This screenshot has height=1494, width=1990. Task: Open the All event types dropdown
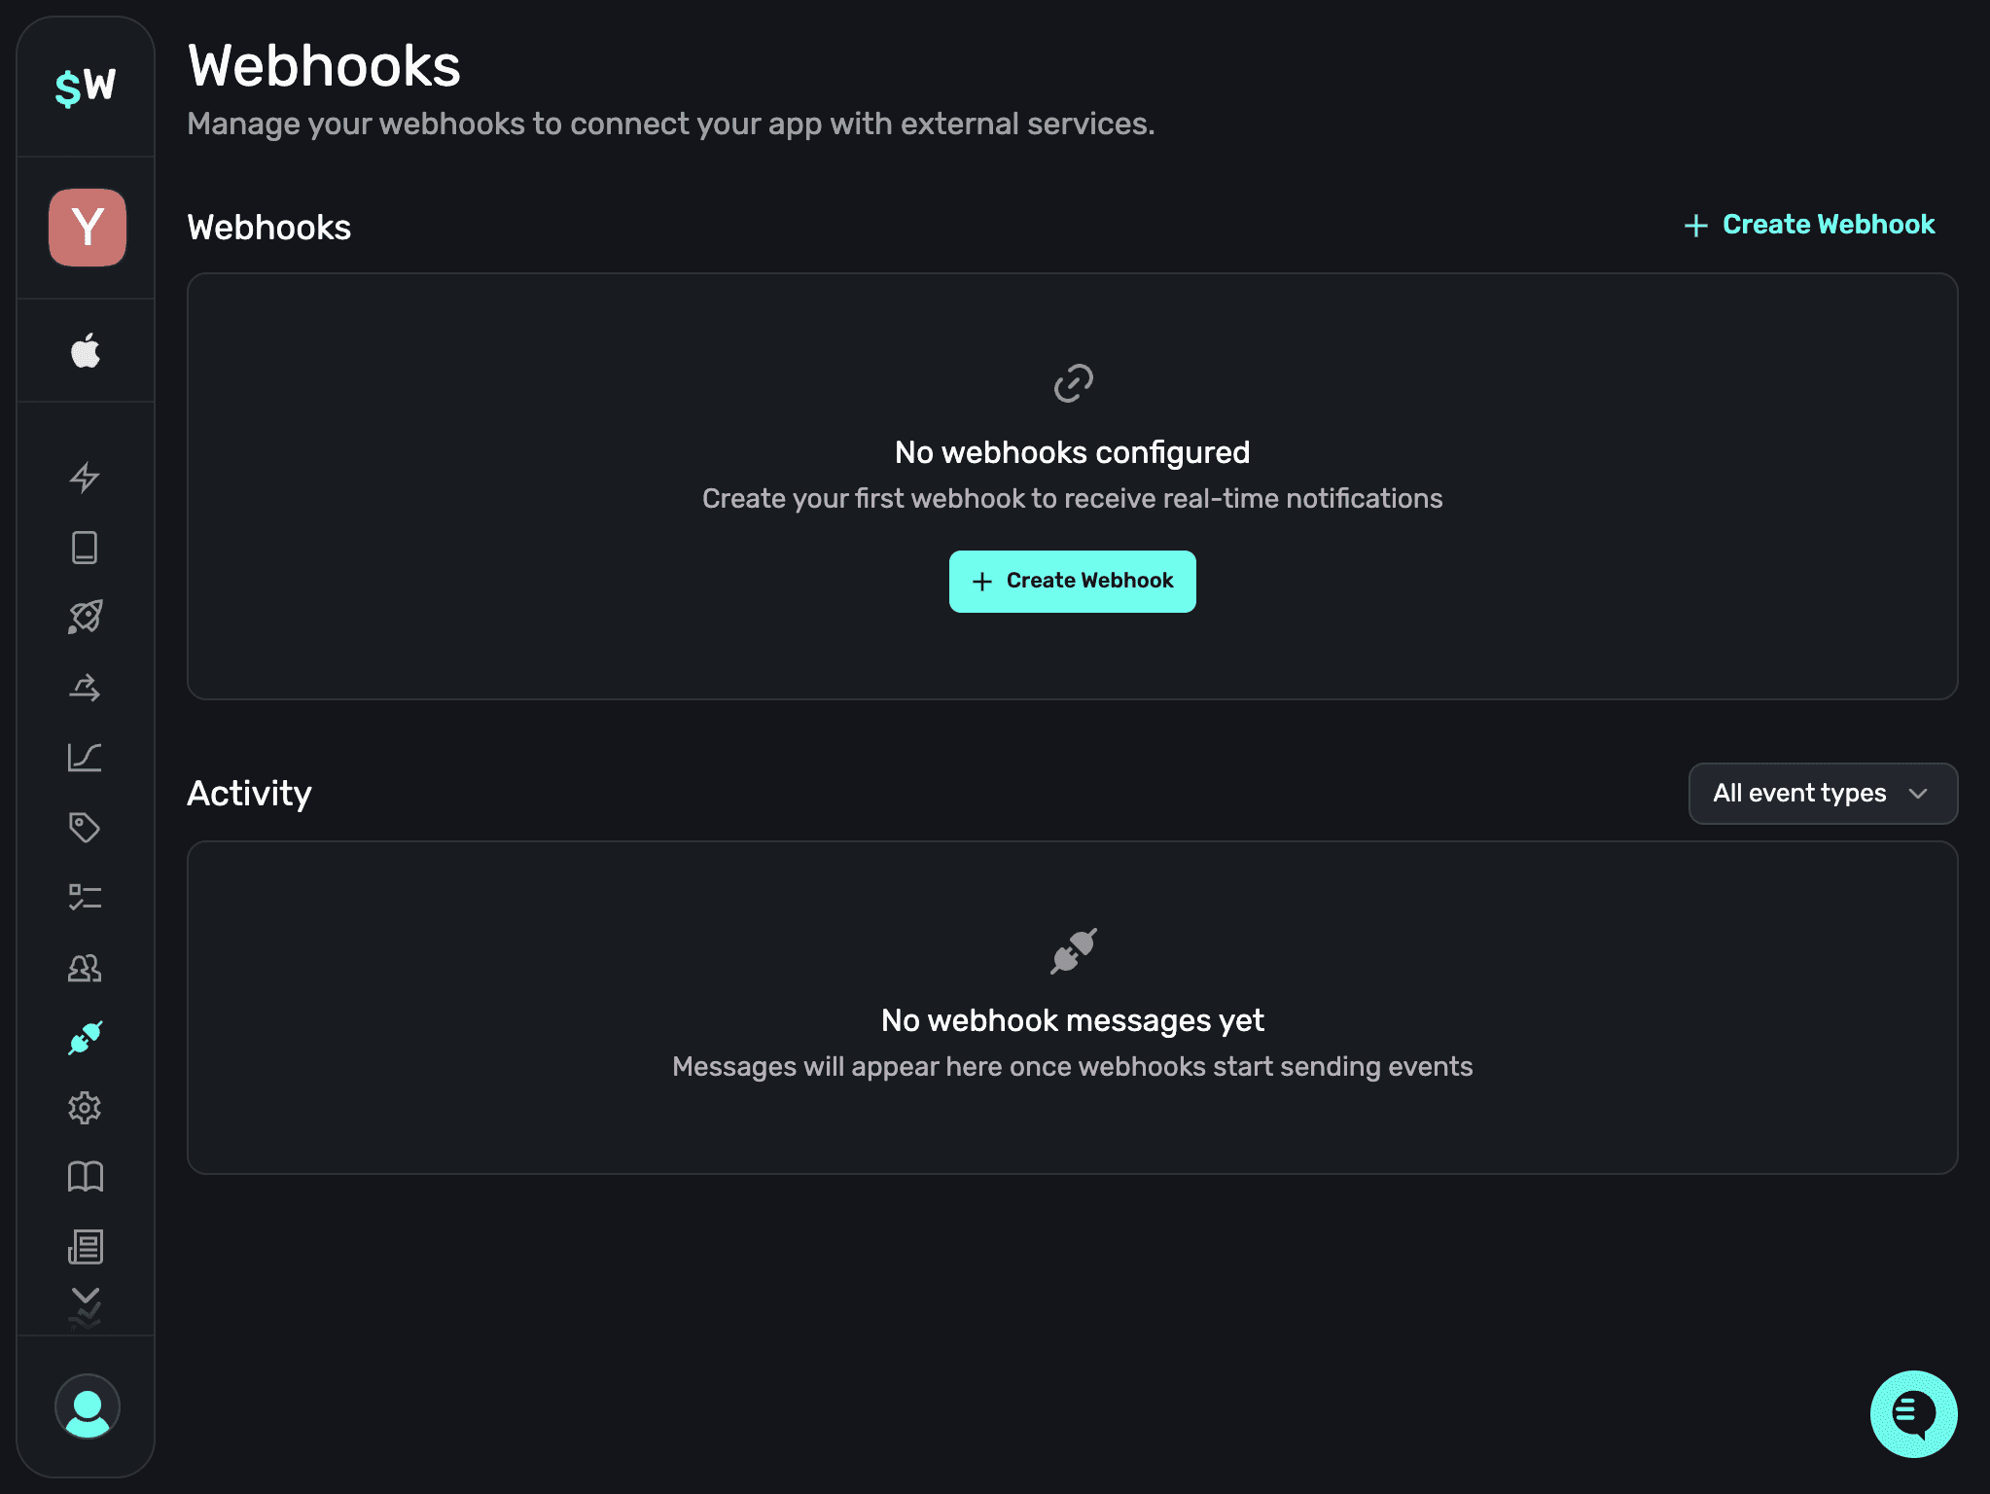[x=1822, y=793]
